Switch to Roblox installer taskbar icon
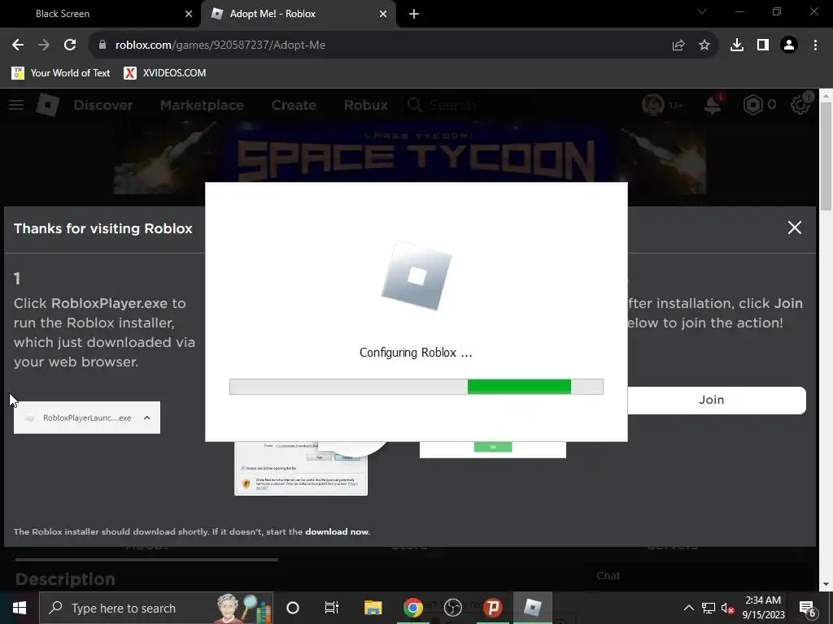The width and height of the screenshot is (833, 624). (x=532, y=608)
